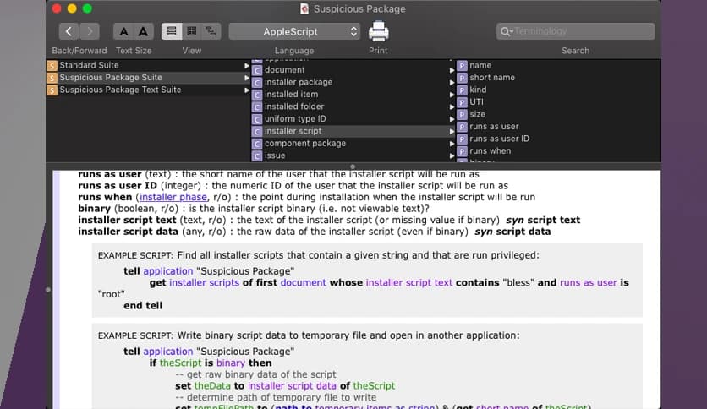Click the P icon beside name
This screenshot has height=409, width=707.
[462, 66]
